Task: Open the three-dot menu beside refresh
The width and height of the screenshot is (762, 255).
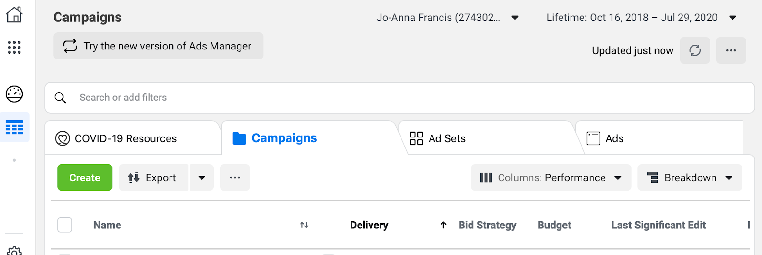Action: click(x=731, y=50)
